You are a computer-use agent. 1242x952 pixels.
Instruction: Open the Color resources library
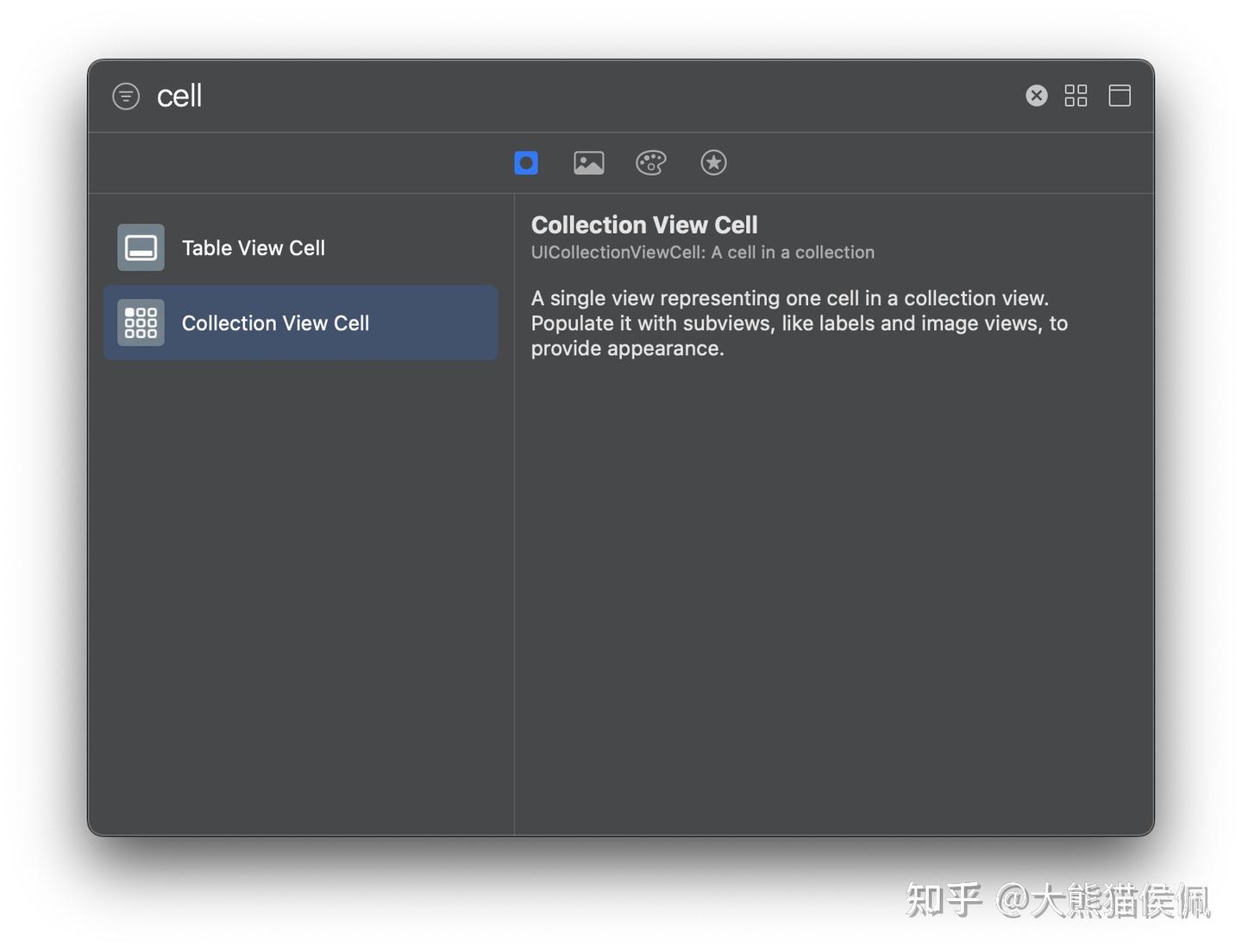(x=650, y=162)
